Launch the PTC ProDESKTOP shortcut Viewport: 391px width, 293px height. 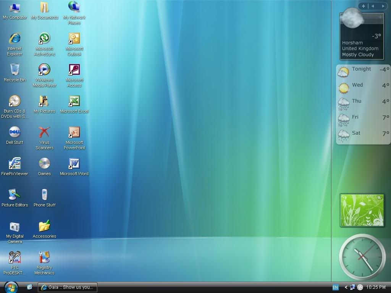pyautogui.click(x=15, y=263)
